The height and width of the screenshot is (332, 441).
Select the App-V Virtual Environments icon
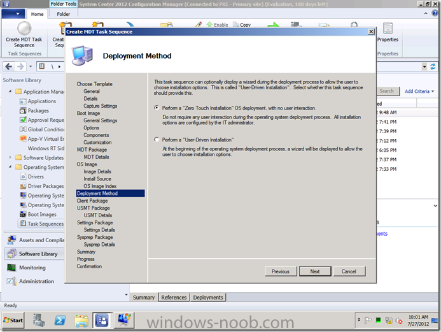[x=23, y=138]
